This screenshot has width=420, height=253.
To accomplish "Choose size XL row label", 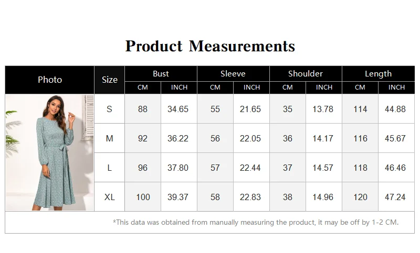I will (x=110, y=197).
